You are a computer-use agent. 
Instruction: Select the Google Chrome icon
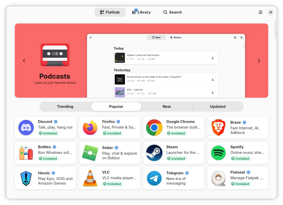[154, 128]
